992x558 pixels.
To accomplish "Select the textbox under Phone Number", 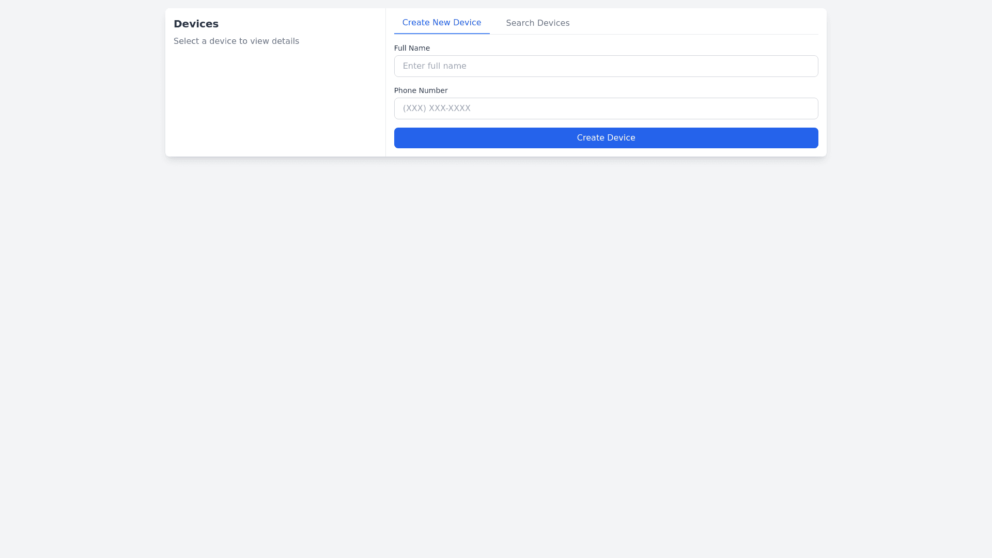I will pyautogui.click(x=606, y=109).
